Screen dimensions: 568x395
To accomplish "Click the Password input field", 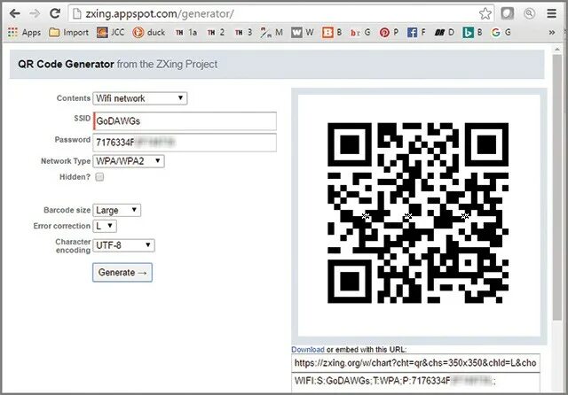I will pos(185,143).
